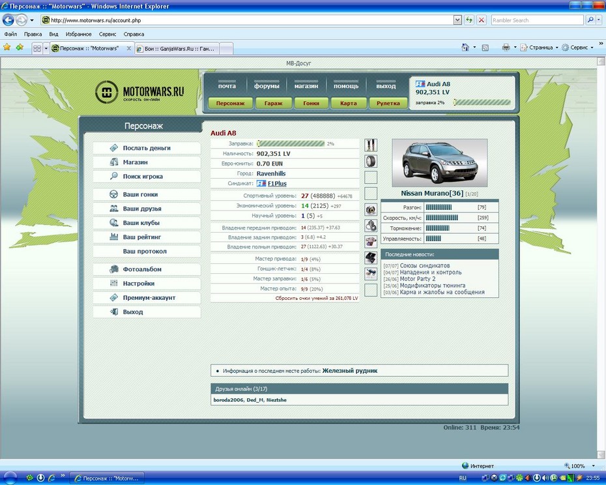Click the shock absorber part slot icon
This screenshot has width=606, height=485.
(x=371, y=145)
